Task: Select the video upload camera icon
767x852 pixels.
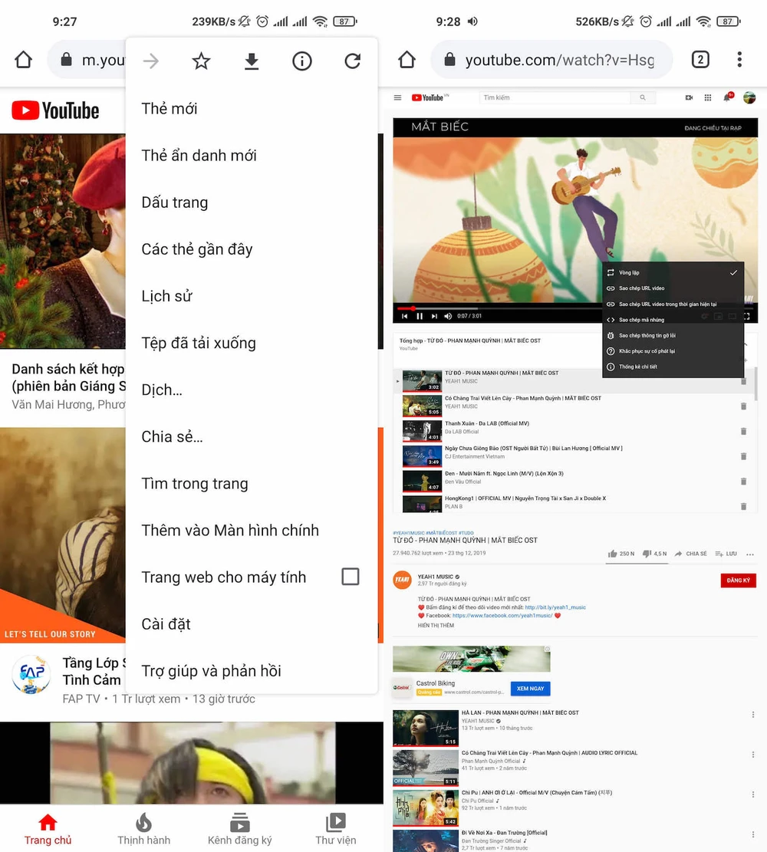Action: pyautogui.click(x=687, y=97)
